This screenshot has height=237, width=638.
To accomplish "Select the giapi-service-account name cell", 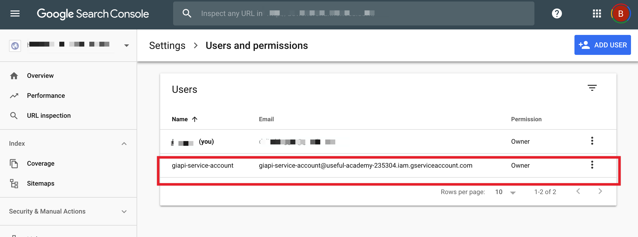I will (202, 165).
